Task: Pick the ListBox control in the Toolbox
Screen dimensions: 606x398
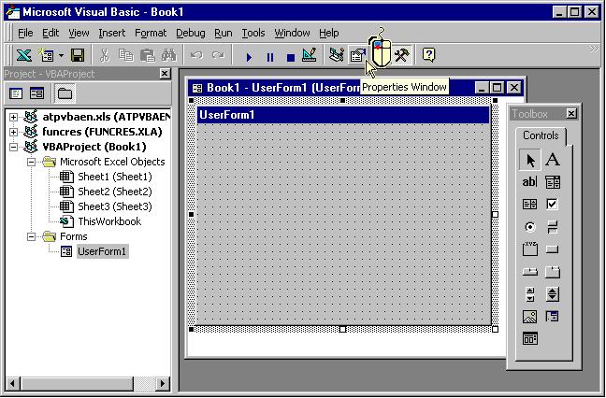Action: [x=530, y=205]
